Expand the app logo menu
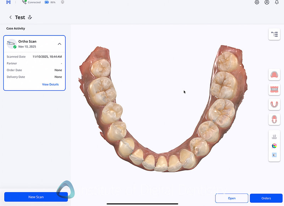The width and height of the screenshot is (284, 206). click(x=8, y=2)
